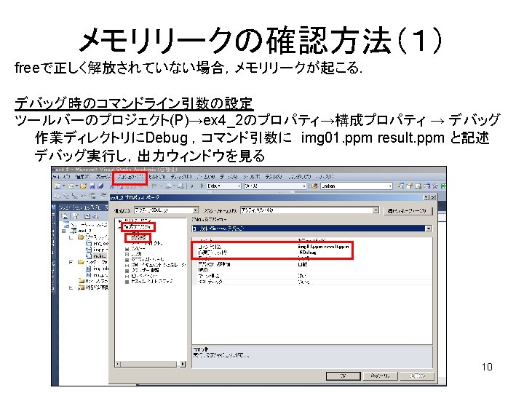Click the 作業ディレクトリ value Debug

pos(307,253)
